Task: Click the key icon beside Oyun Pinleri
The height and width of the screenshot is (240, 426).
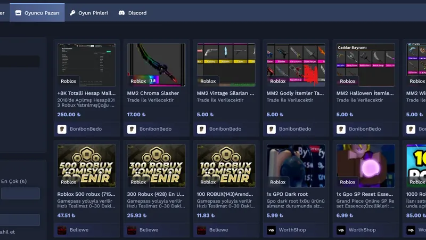Action: pyautogui.click(x=72, y=13)
